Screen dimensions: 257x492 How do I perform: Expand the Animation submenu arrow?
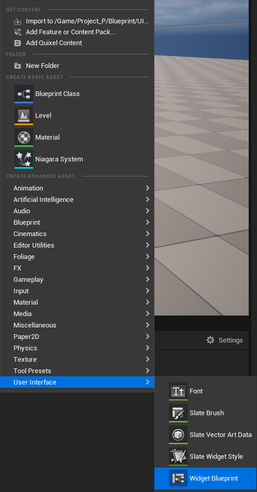(148, 188)
